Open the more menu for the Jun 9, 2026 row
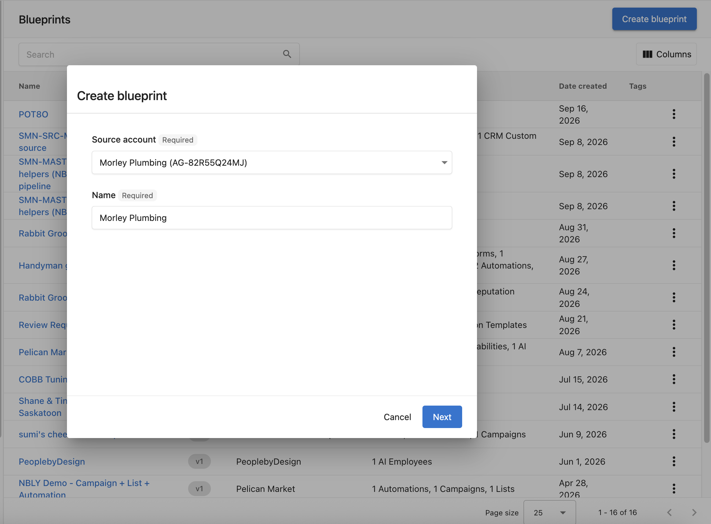711x524 pixels. [x=674, y=434]
